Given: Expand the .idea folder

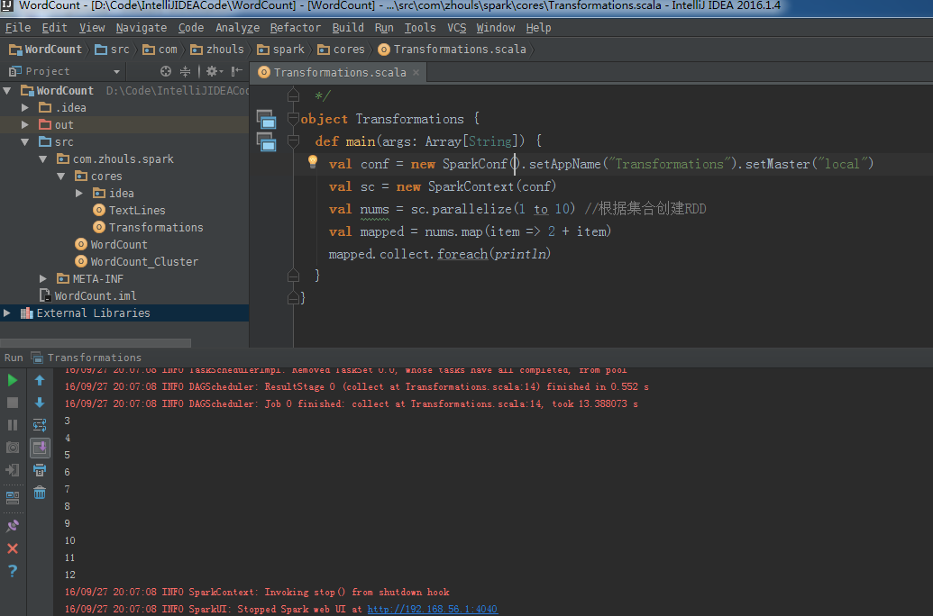Looking at the screenshot, I should tap(25, 108).
